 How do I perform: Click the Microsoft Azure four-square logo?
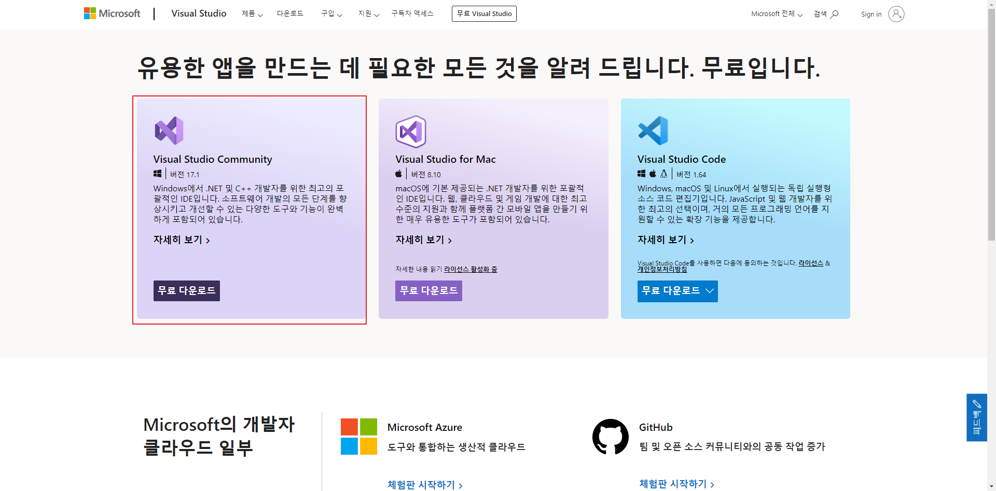[x=359, y=437]
